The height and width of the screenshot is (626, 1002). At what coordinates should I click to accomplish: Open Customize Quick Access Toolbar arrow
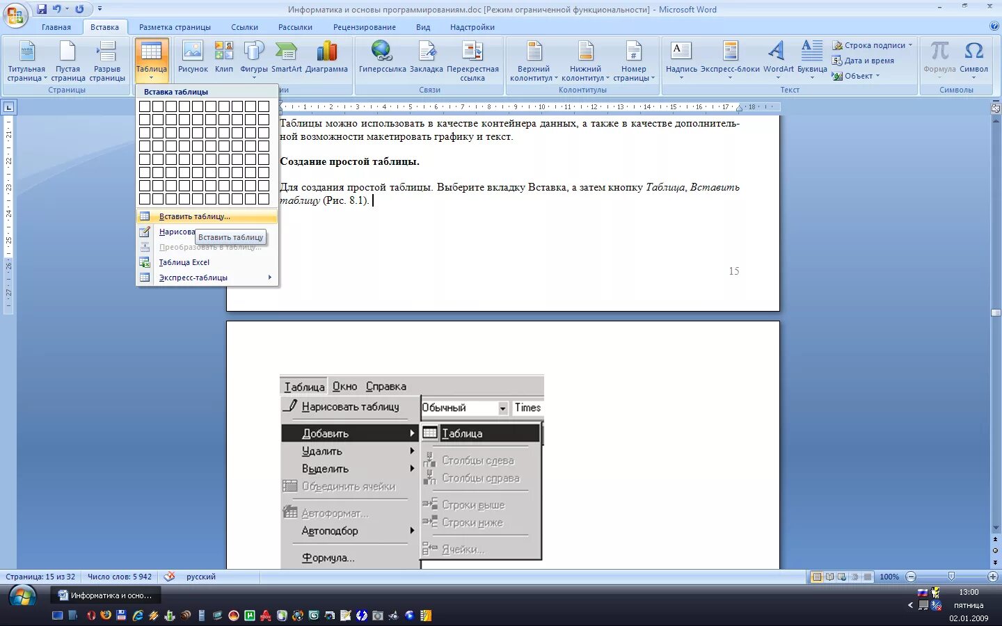tap(100, 9)
